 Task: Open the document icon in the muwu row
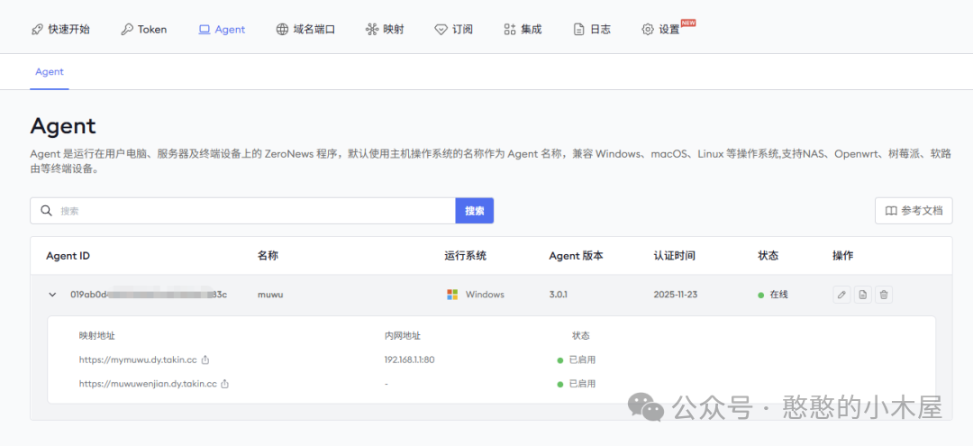coord(862,295)
